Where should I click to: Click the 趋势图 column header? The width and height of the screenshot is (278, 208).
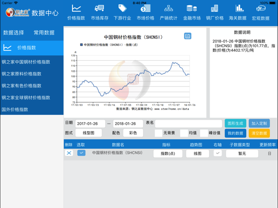coord(196,145)
